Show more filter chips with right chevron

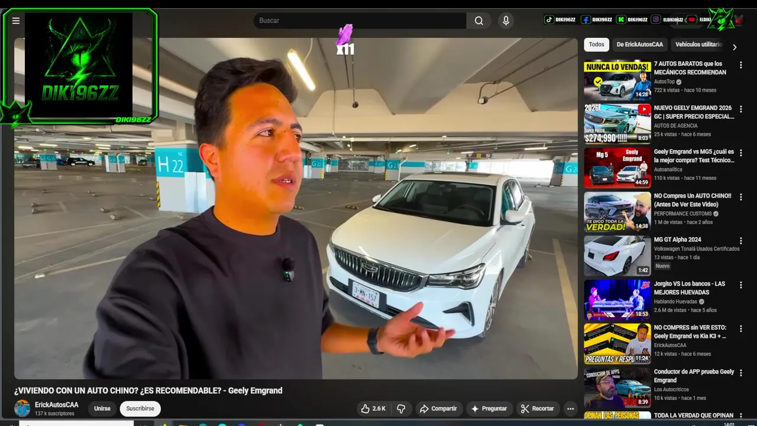[x=735, y=47]
